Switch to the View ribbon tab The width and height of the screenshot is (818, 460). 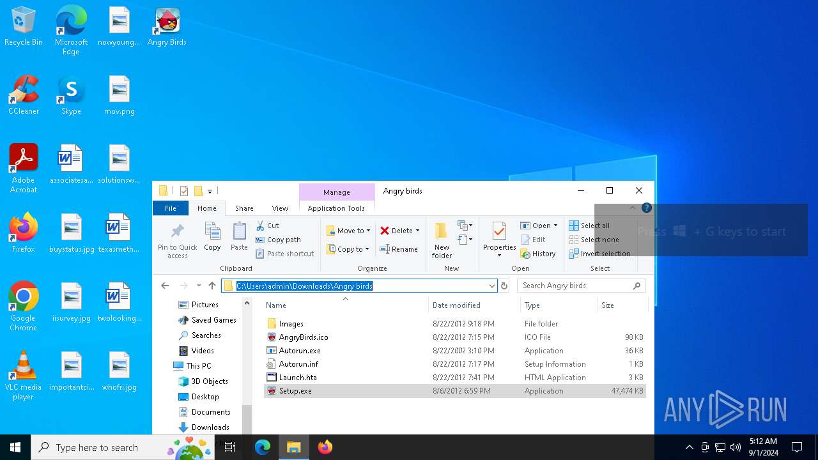280,208
